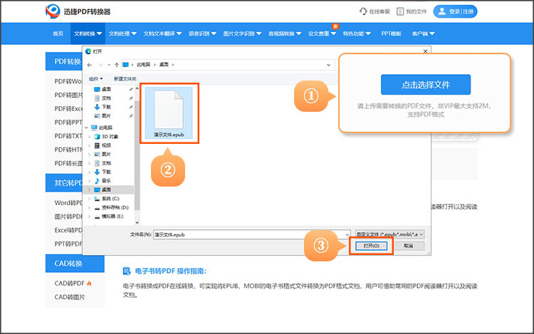Select pinned 文档 quick access icon
This screenshot has height=334, width=534.
click(x=97, y=98)
